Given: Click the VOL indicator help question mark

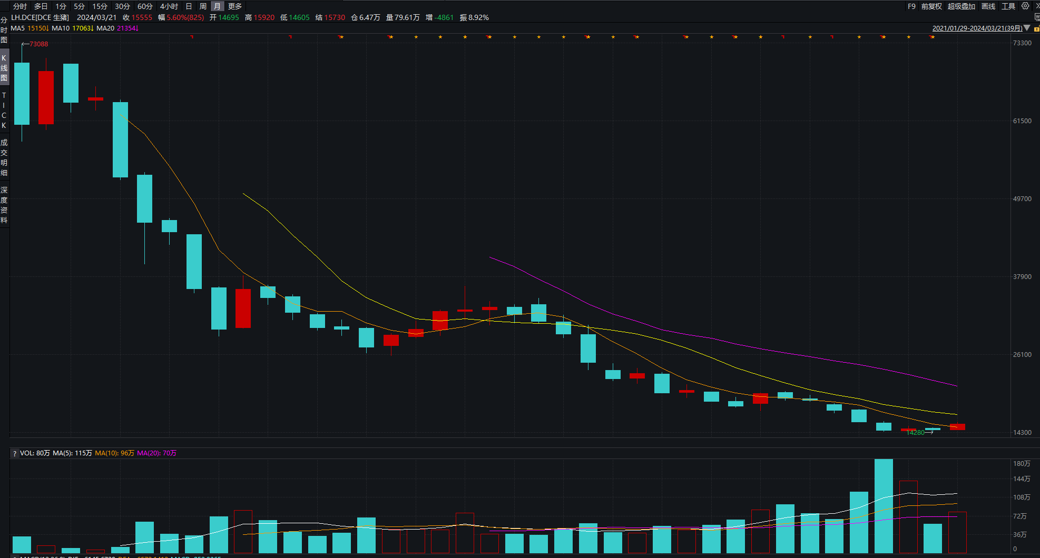Looking at the screenshot, I should point(15,453).
